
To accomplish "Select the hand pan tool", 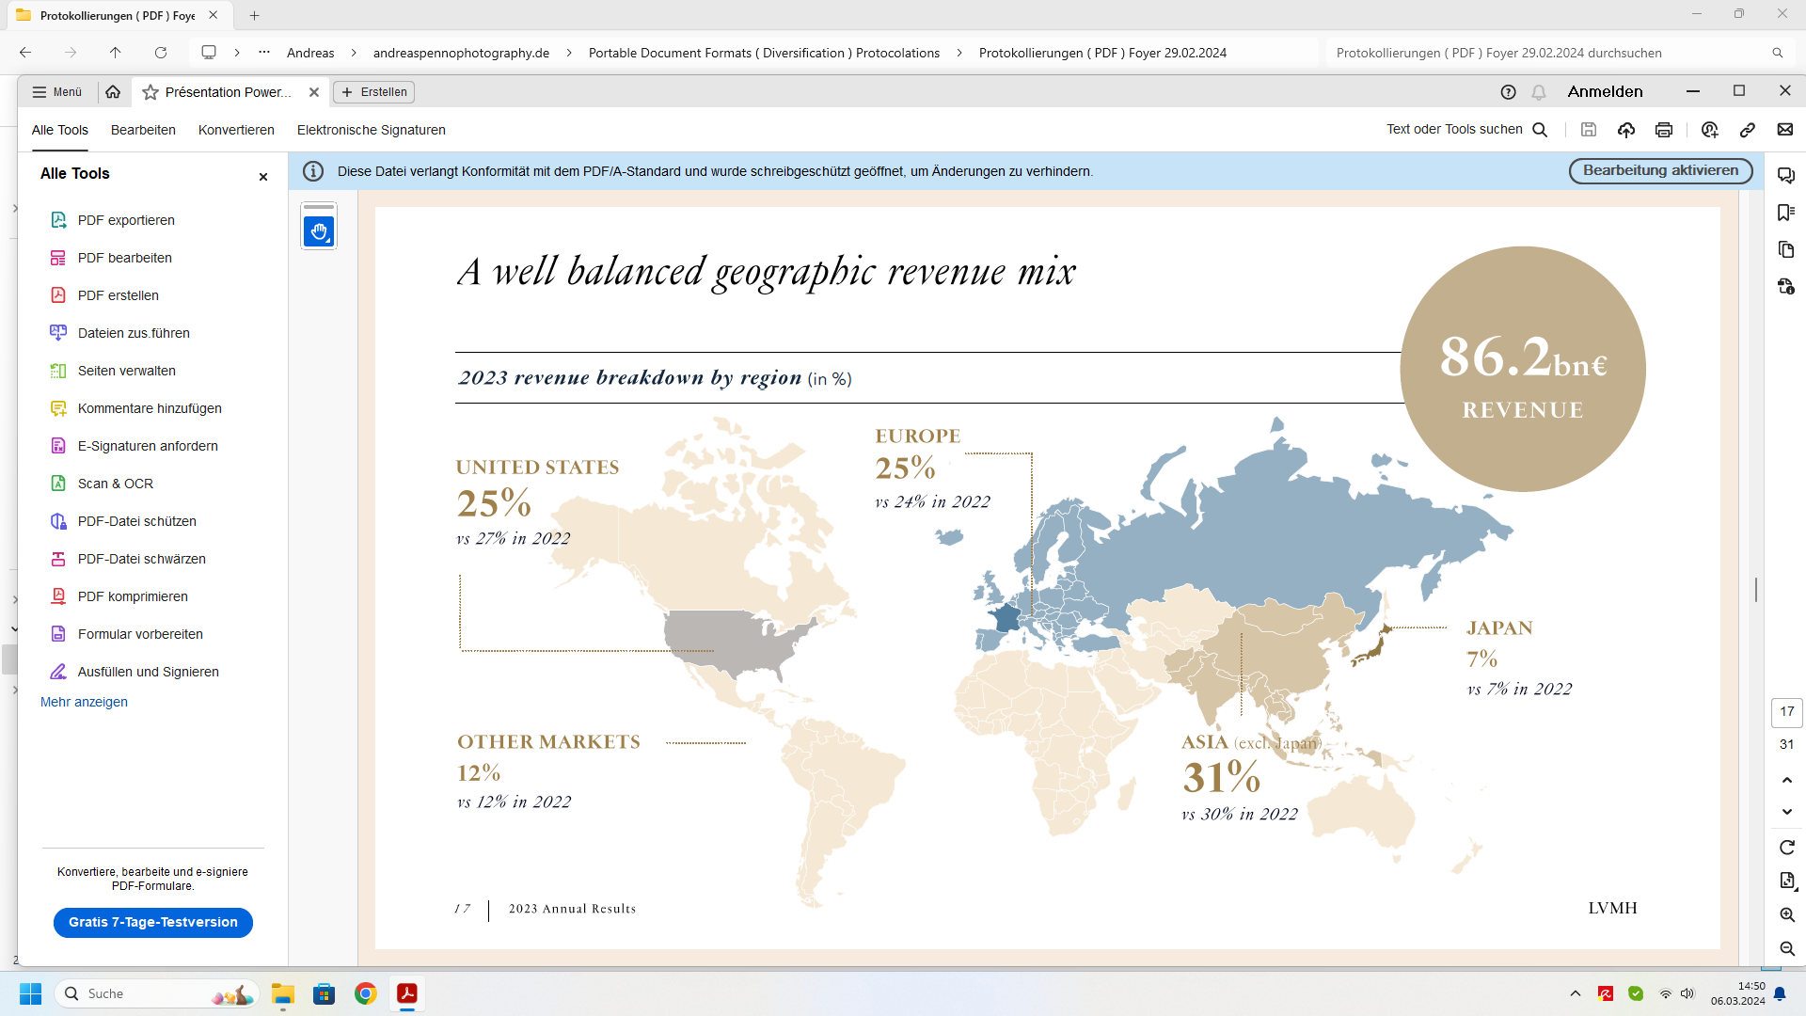I will (319, 230).
